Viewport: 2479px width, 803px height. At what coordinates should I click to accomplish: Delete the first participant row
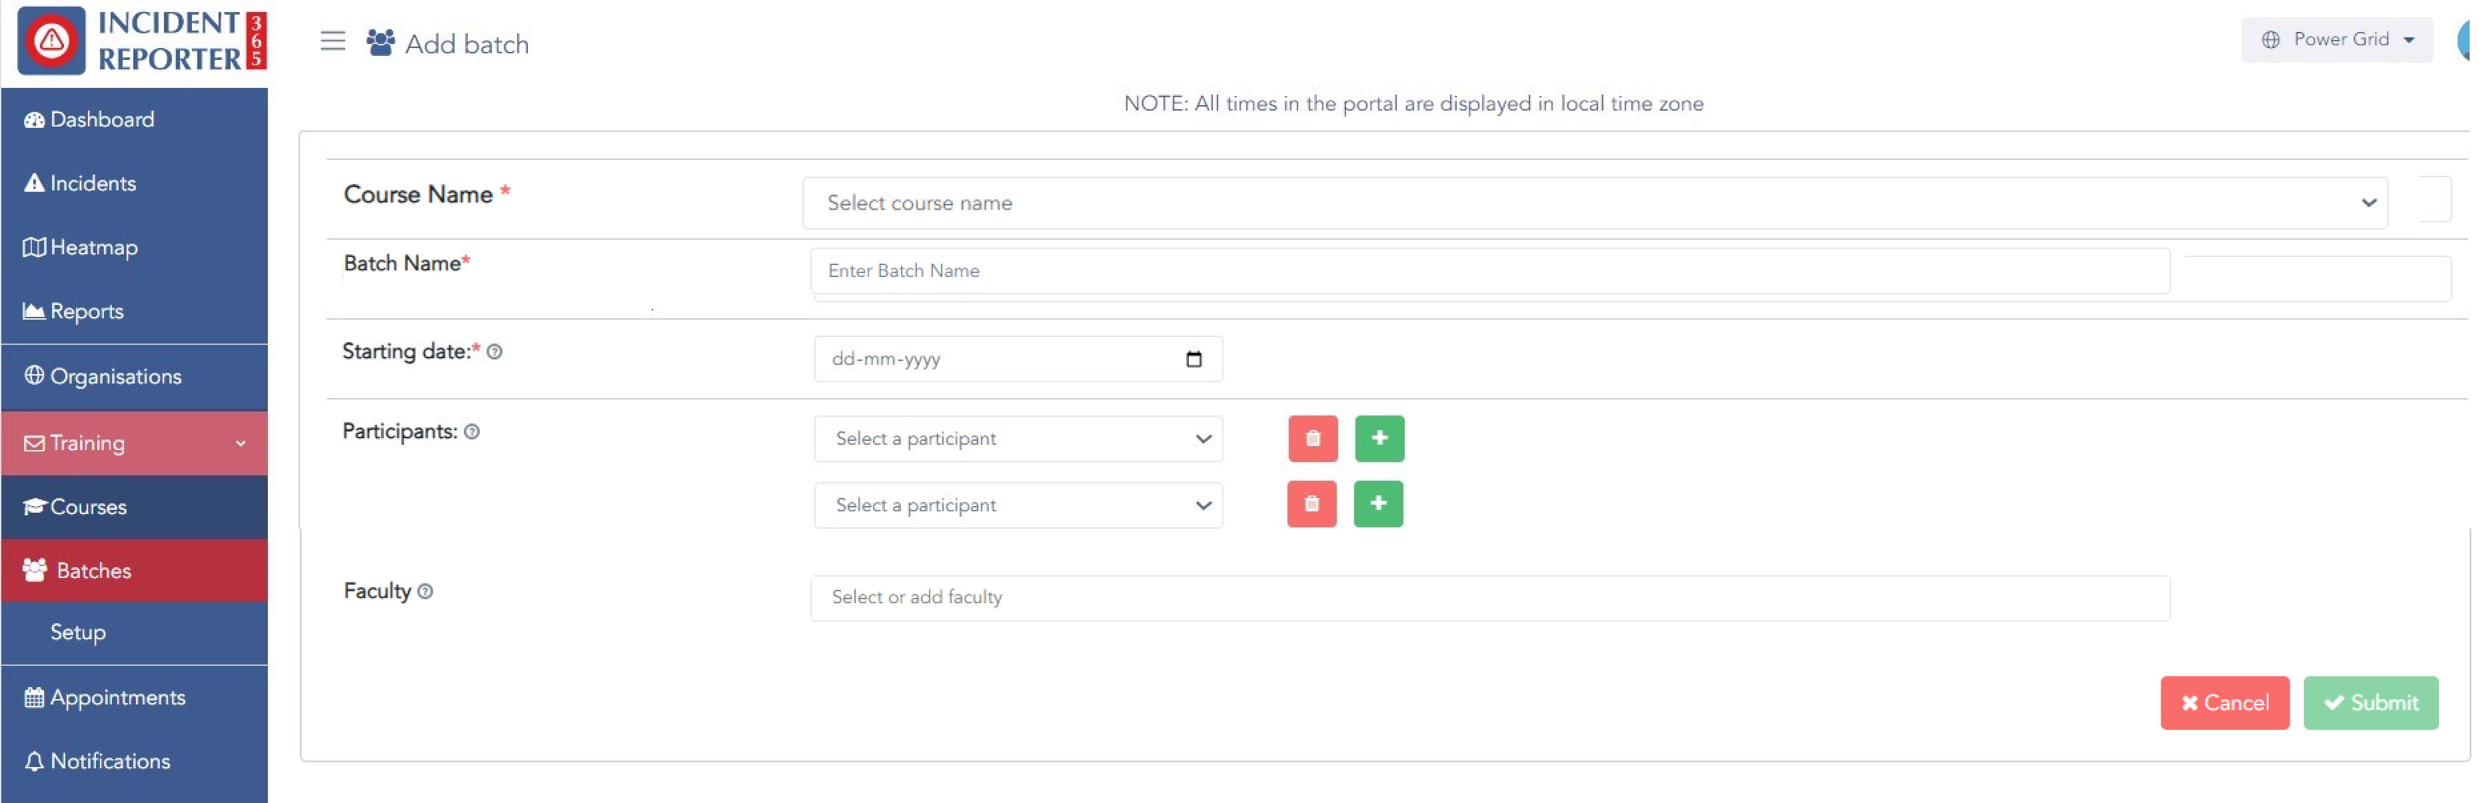click(1313, 439)
